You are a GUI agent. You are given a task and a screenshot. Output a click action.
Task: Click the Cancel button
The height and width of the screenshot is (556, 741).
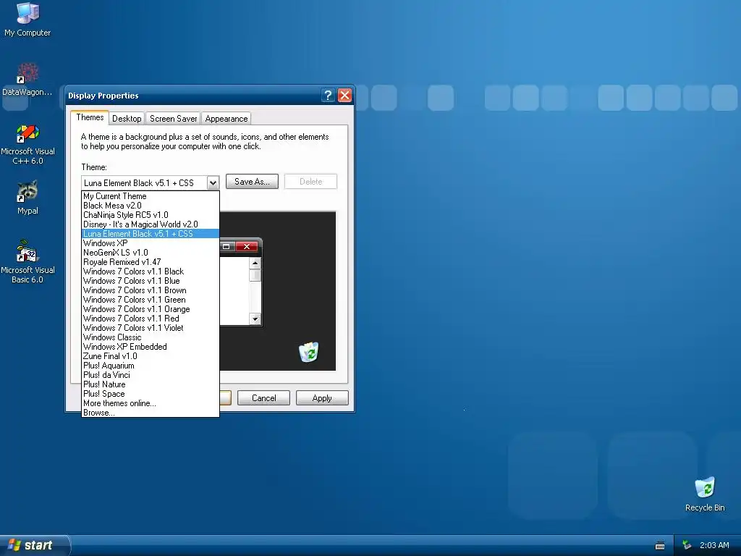tap(263, 398)
